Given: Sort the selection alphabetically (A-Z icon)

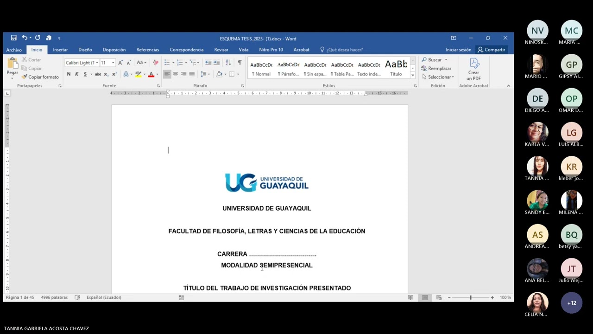Looking at the screenshot, I should (228, 63).
